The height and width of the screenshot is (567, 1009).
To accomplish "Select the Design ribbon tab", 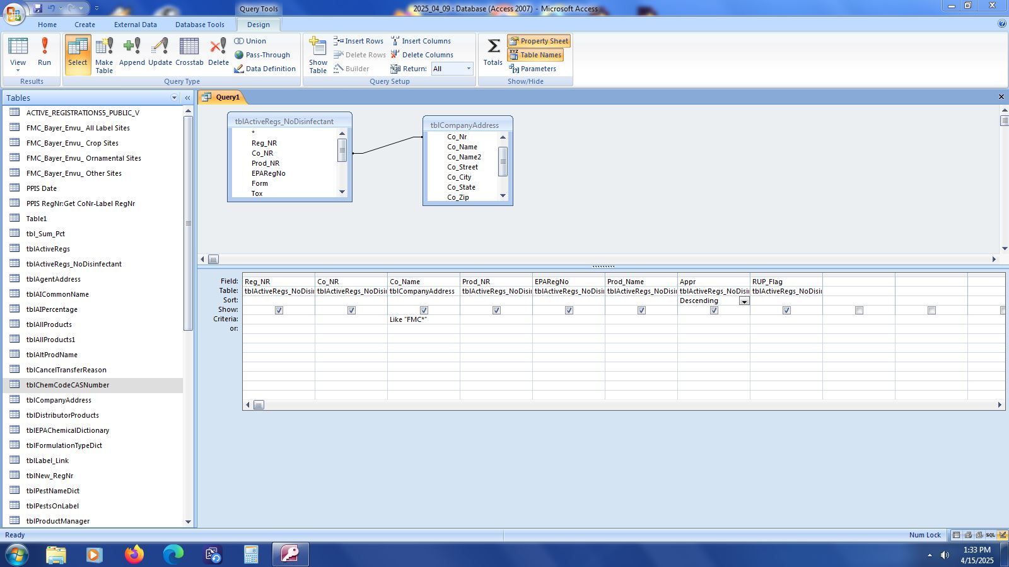I will [259, 25].
